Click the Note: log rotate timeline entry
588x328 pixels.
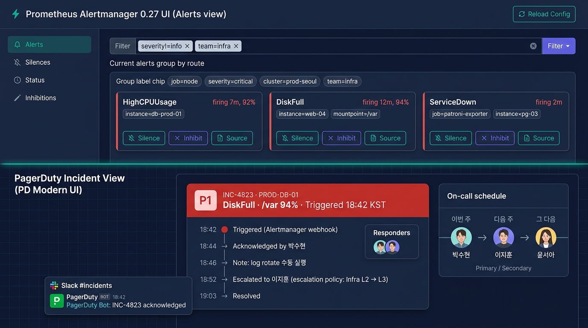(x=269, y=263)
